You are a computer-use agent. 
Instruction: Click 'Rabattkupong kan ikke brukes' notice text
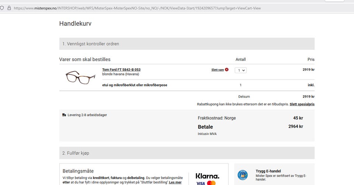point(243,104)
